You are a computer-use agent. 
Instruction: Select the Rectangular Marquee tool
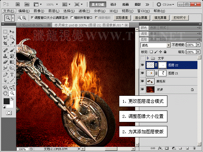pyautogui.click(x=5, y=32)
